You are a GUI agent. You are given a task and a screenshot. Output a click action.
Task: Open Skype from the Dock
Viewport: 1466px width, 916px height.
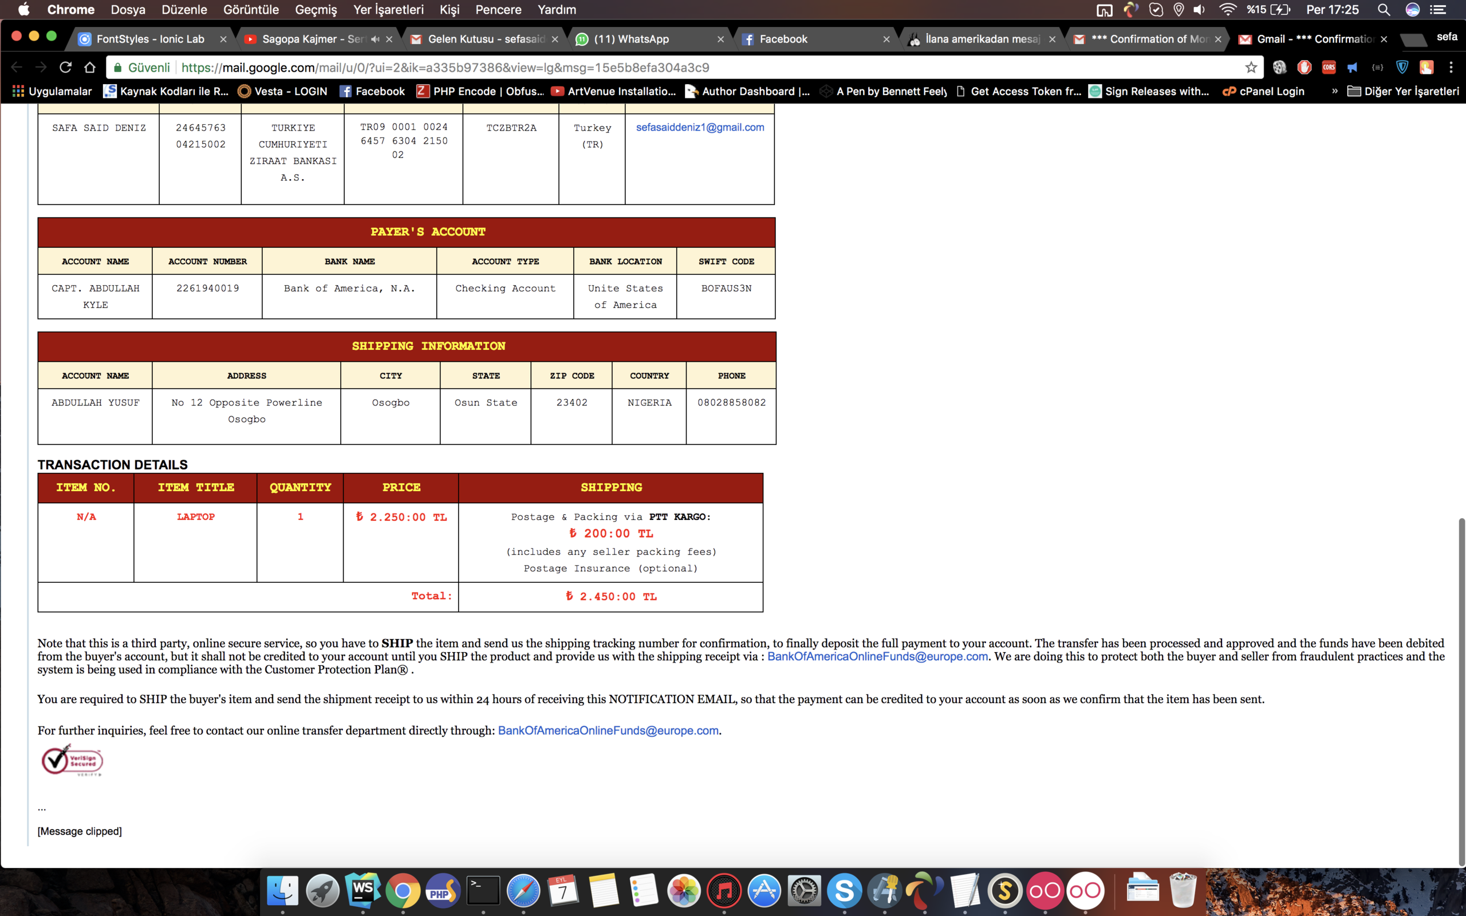click(844, 891)
